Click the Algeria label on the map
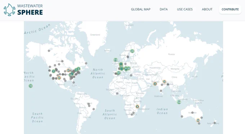This screenshot has width=245, height=134. (119, 82)
